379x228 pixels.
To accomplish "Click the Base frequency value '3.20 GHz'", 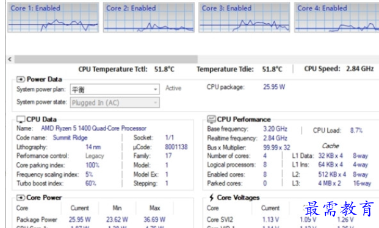I will tap(275, 129).
